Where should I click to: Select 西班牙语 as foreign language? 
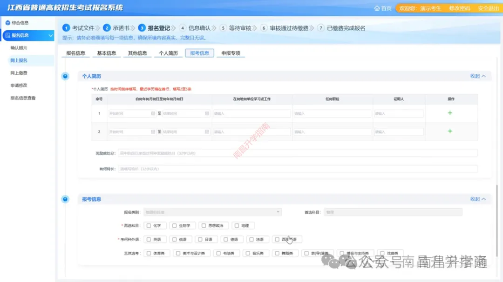277,239
